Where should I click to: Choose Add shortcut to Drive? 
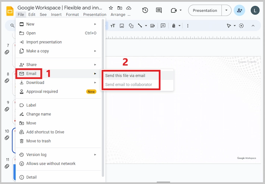[58, 132]
